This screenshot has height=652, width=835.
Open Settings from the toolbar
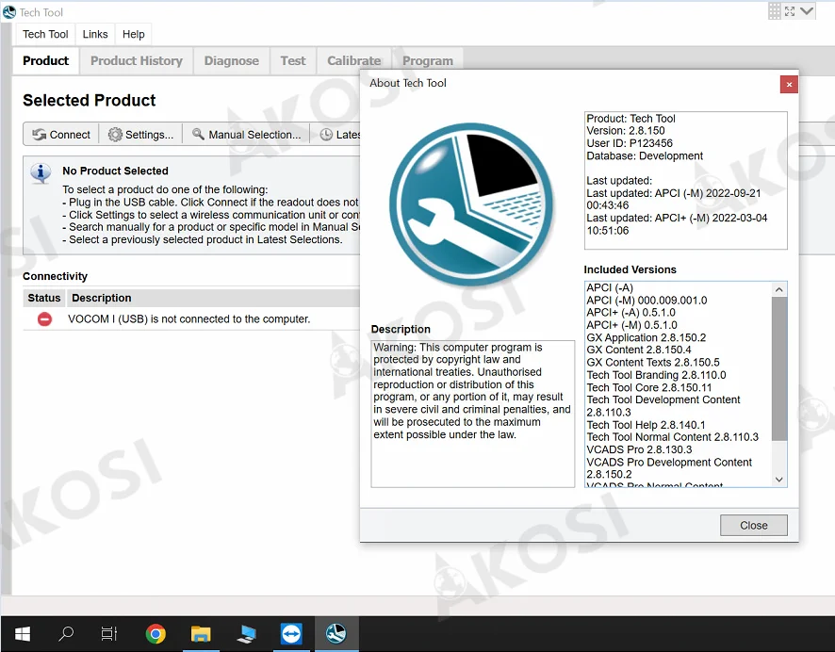point(140,135)
